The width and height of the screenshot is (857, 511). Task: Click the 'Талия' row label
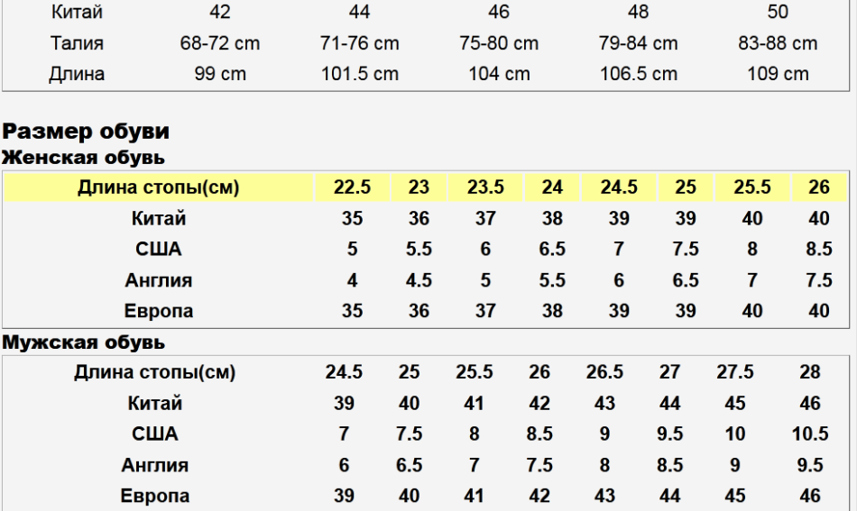coord(77,43)
